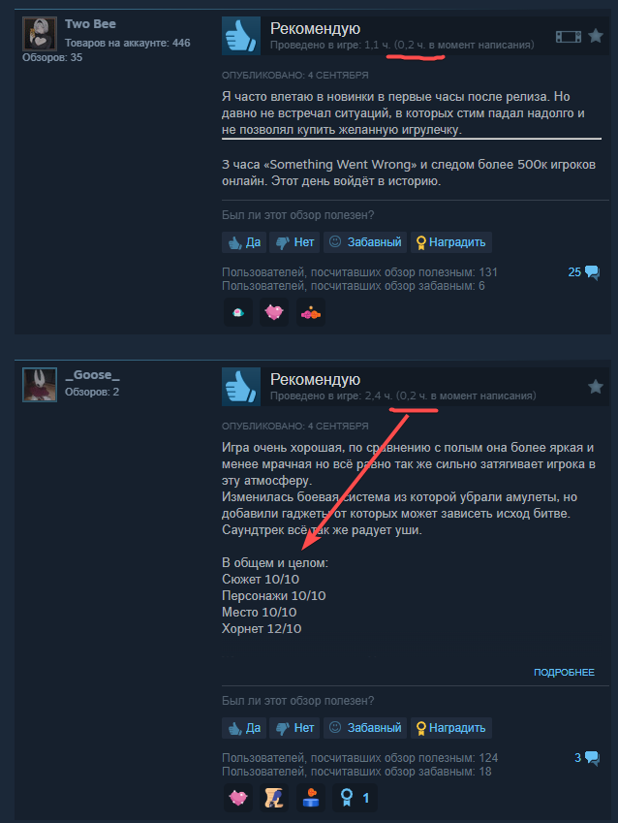Expand _Goose_'s review with ПОДРОБНЕЕ

click(x=564, y=673)
